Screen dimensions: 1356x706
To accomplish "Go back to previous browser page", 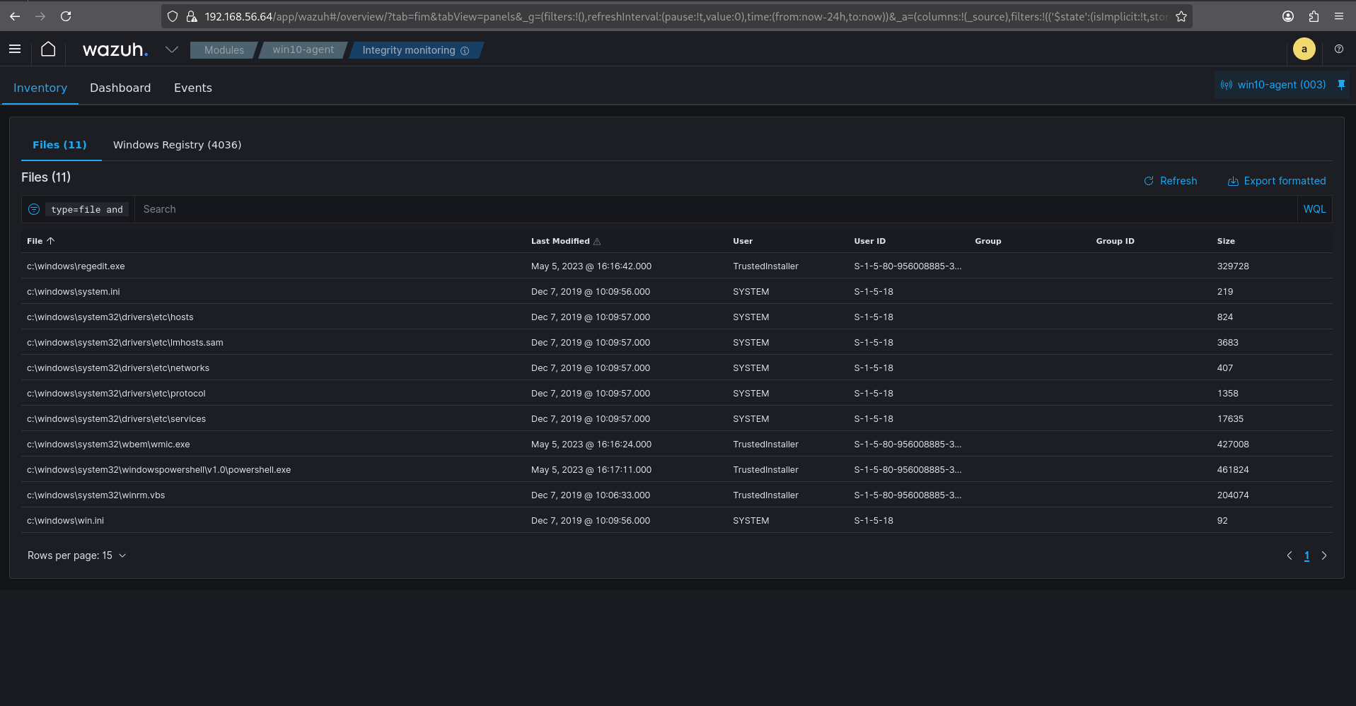I will click(15, 16).
